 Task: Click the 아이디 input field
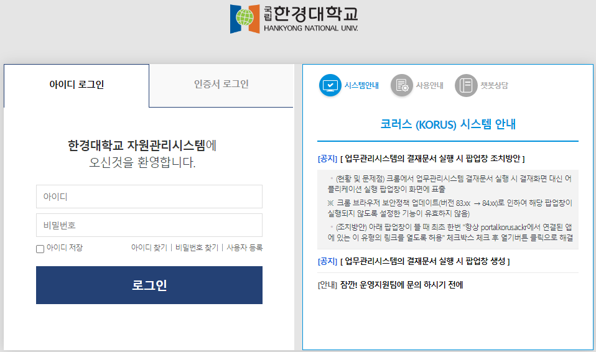(149, 197)
